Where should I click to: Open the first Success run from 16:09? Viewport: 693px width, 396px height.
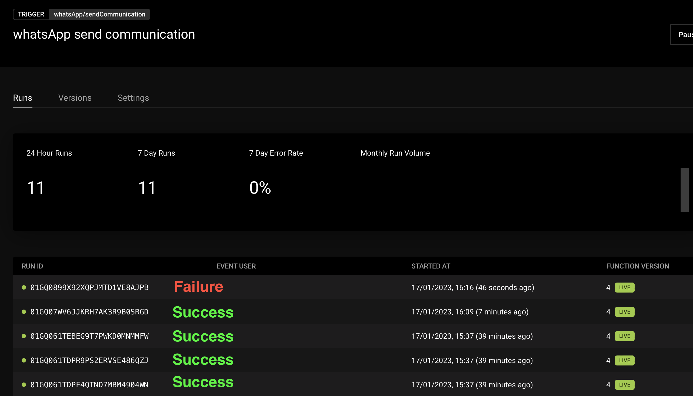pos(203,312)
